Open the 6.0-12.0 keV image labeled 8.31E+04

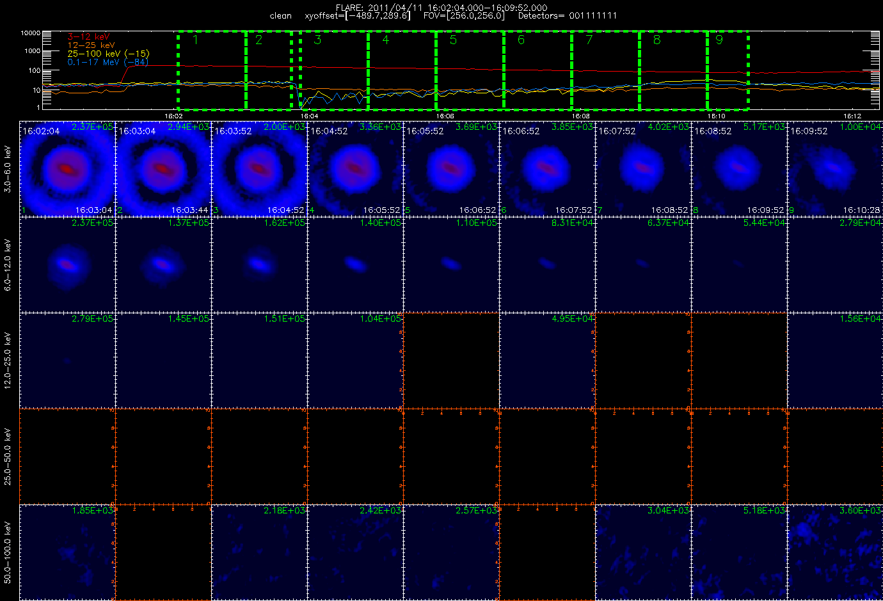pyautogui.click(x=547, y=264)
